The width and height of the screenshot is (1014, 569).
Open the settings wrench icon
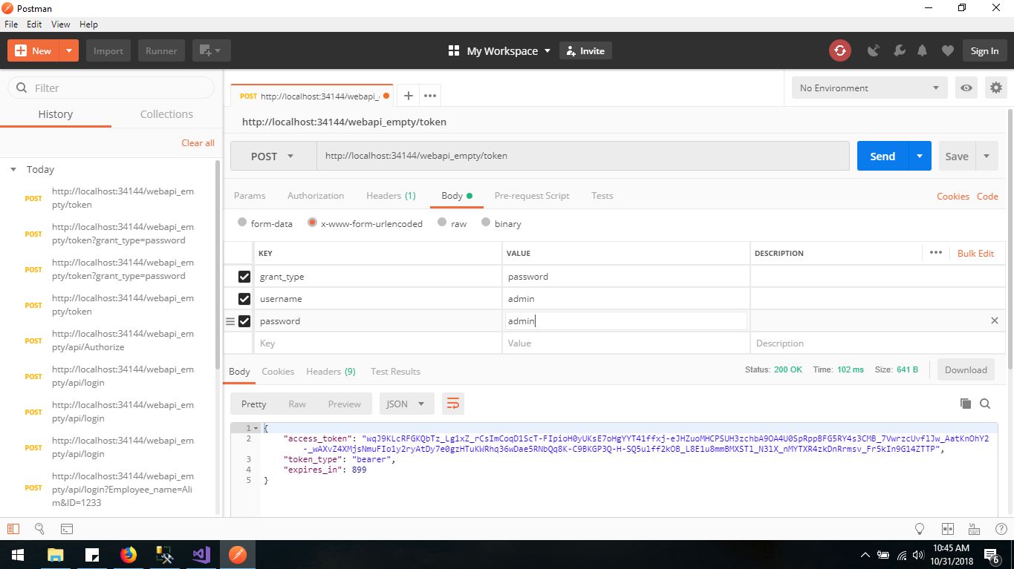[899, 50]
